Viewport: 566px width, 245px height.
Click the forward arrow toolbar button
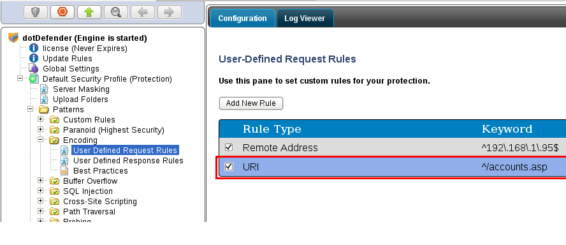click(170, 12)
